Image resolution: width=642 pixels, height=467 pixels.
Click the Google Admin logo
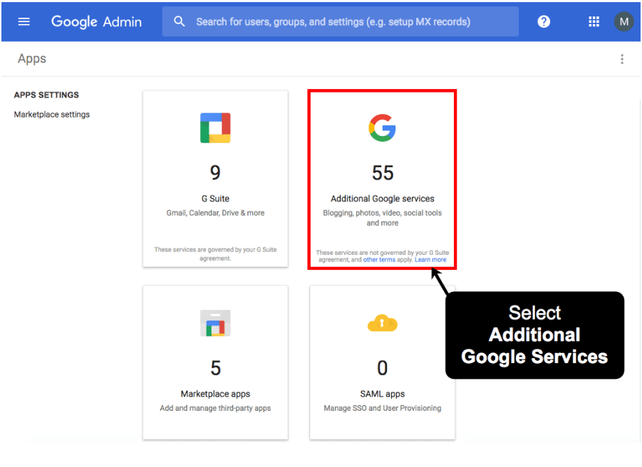[x=96, y=21]
